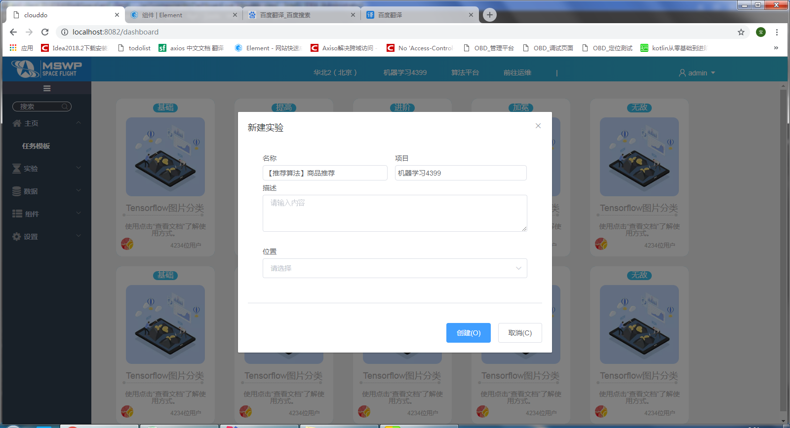Show more bookmarks with chevron icon
This screenshot has height=428, width=790.
tap(776, 48)
